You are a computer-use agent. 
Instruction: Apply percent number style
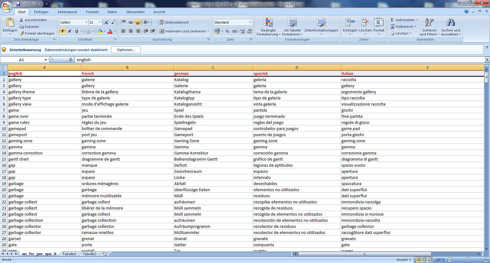[x=227, y=31]
